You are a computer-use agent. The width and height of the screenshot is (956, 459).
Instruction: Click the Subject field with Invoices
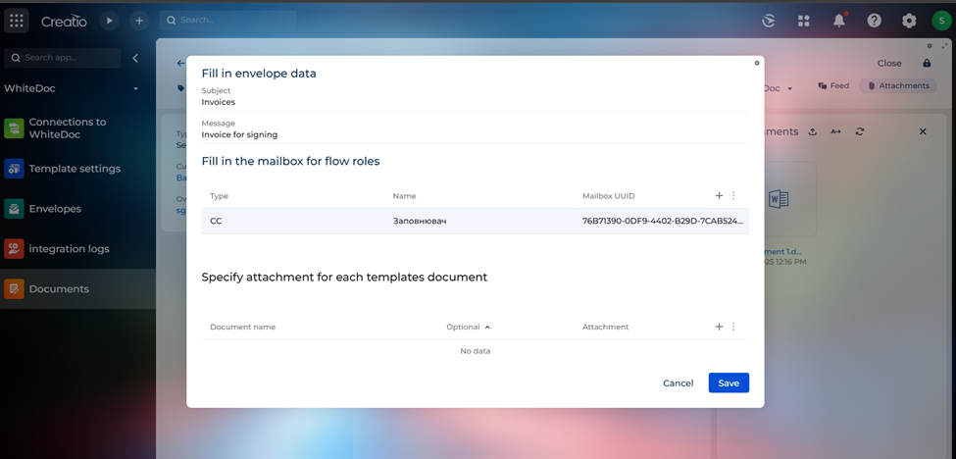[x=475, y=102]
